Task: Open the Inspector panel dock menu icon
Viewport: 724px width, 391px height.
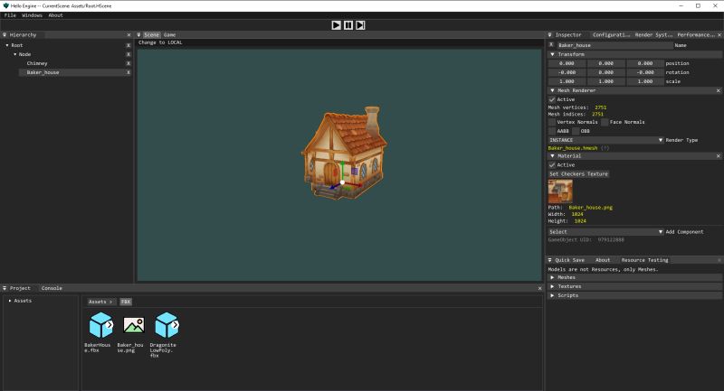Action: [x=550, y=35]
